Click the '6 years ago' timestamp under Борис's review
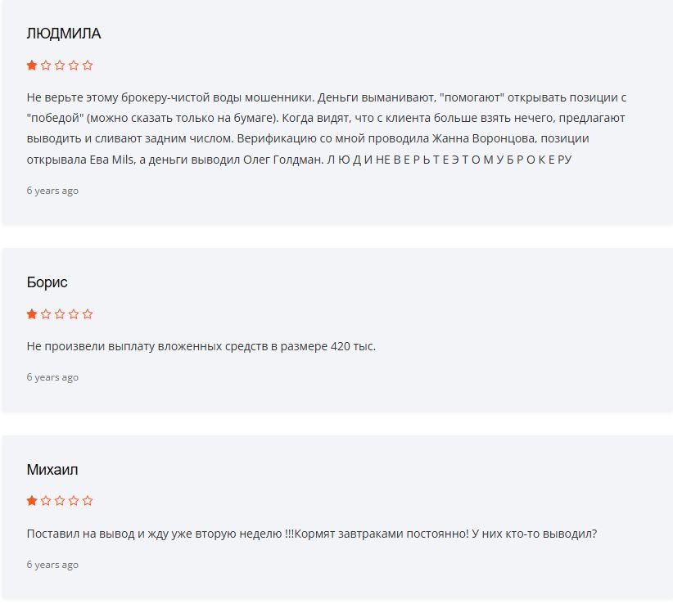Screen dimensions: 673x604 tap(52, 377)
